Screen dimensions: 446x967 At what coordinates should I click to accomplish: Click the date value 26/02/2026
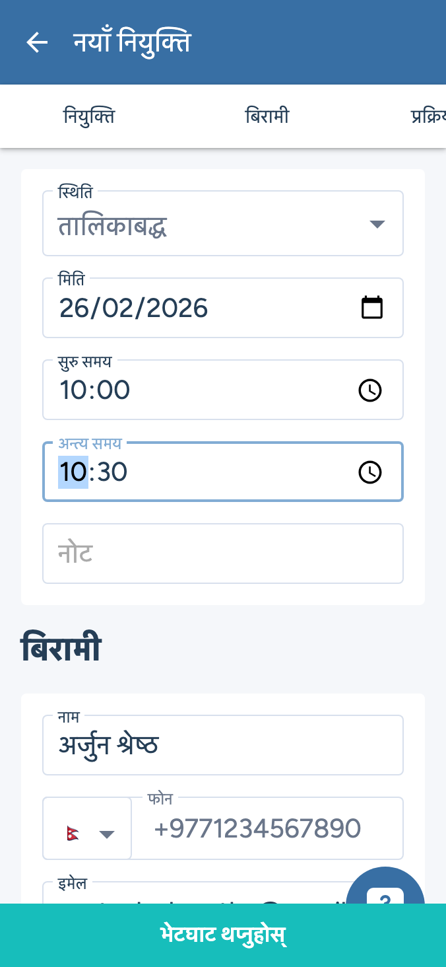point(134,308)
